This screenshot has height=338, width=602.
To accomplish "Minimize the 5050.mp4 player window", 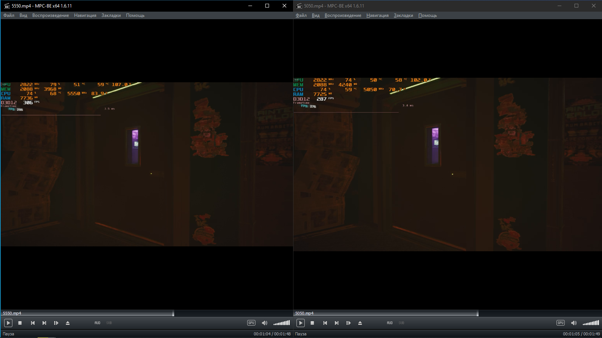I will (559, 6).
